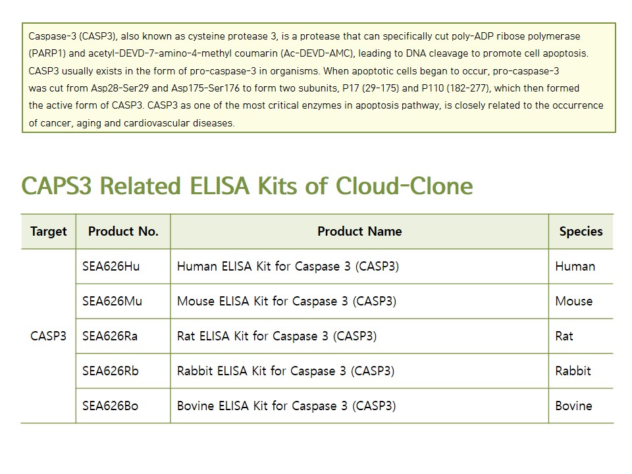Click product number SEA626Mu
This screenshot has width=632, height=474.
pos(112,302)
